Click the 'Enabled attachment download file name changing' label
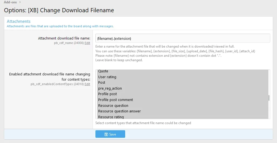 pyautogui.click(x=50, y=74)
